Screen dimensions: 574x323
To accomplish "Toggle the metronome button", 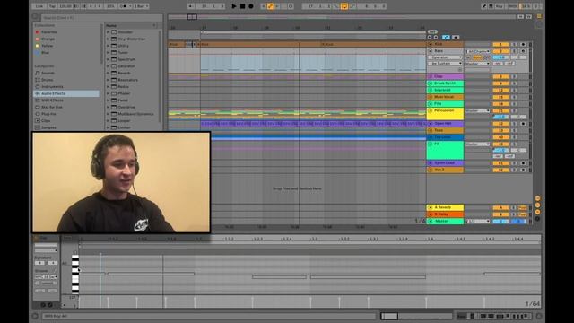I will click(x=125, y=6).
